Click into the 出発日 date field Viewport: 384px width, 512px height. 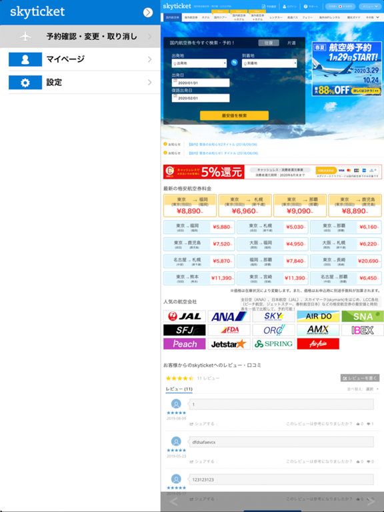[201, 83]
